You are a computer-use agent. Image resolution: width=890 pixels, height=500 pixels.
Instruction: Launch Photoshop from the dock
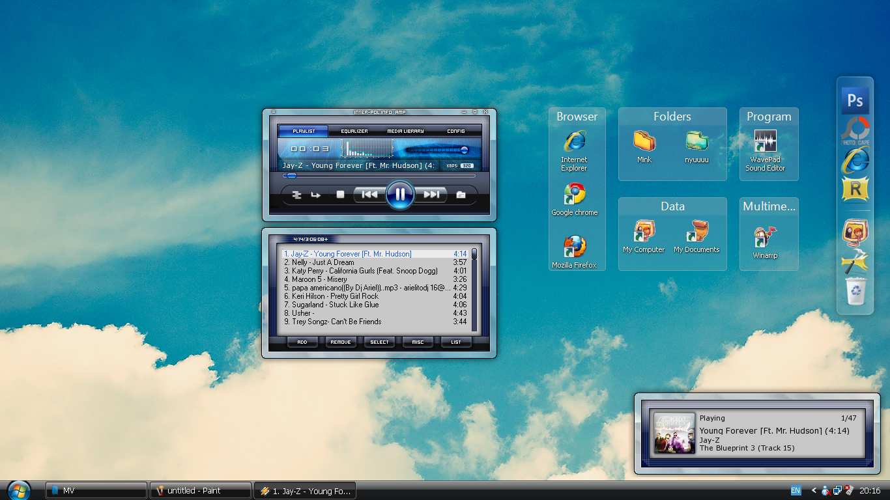tap(855, 100)
